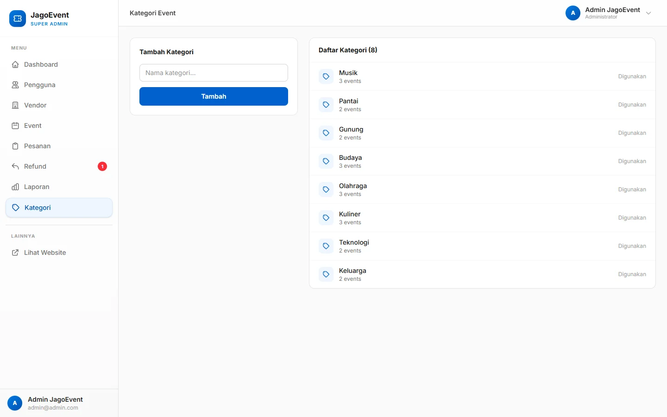
Task: Click Digunakan label on Teknologi row
Action: [632, 246]
